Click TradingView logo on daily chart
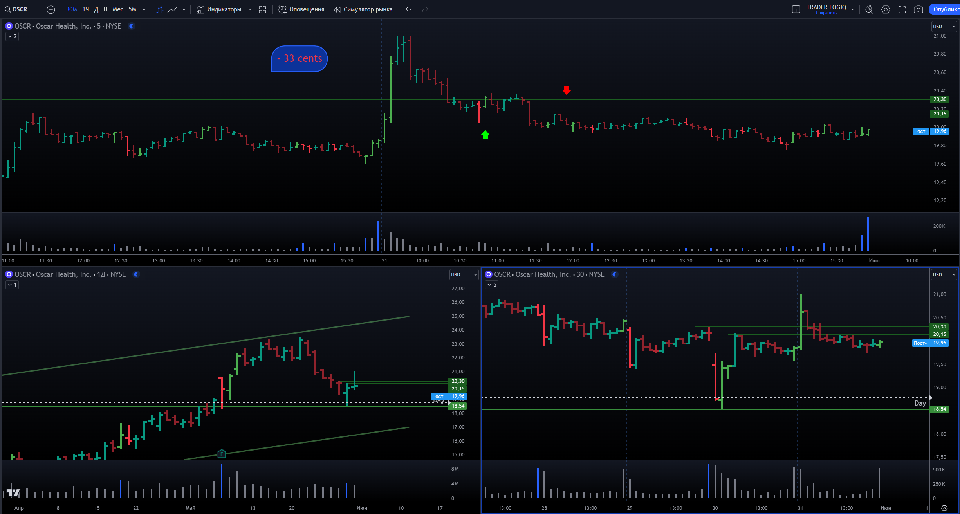 click(13, 492)
